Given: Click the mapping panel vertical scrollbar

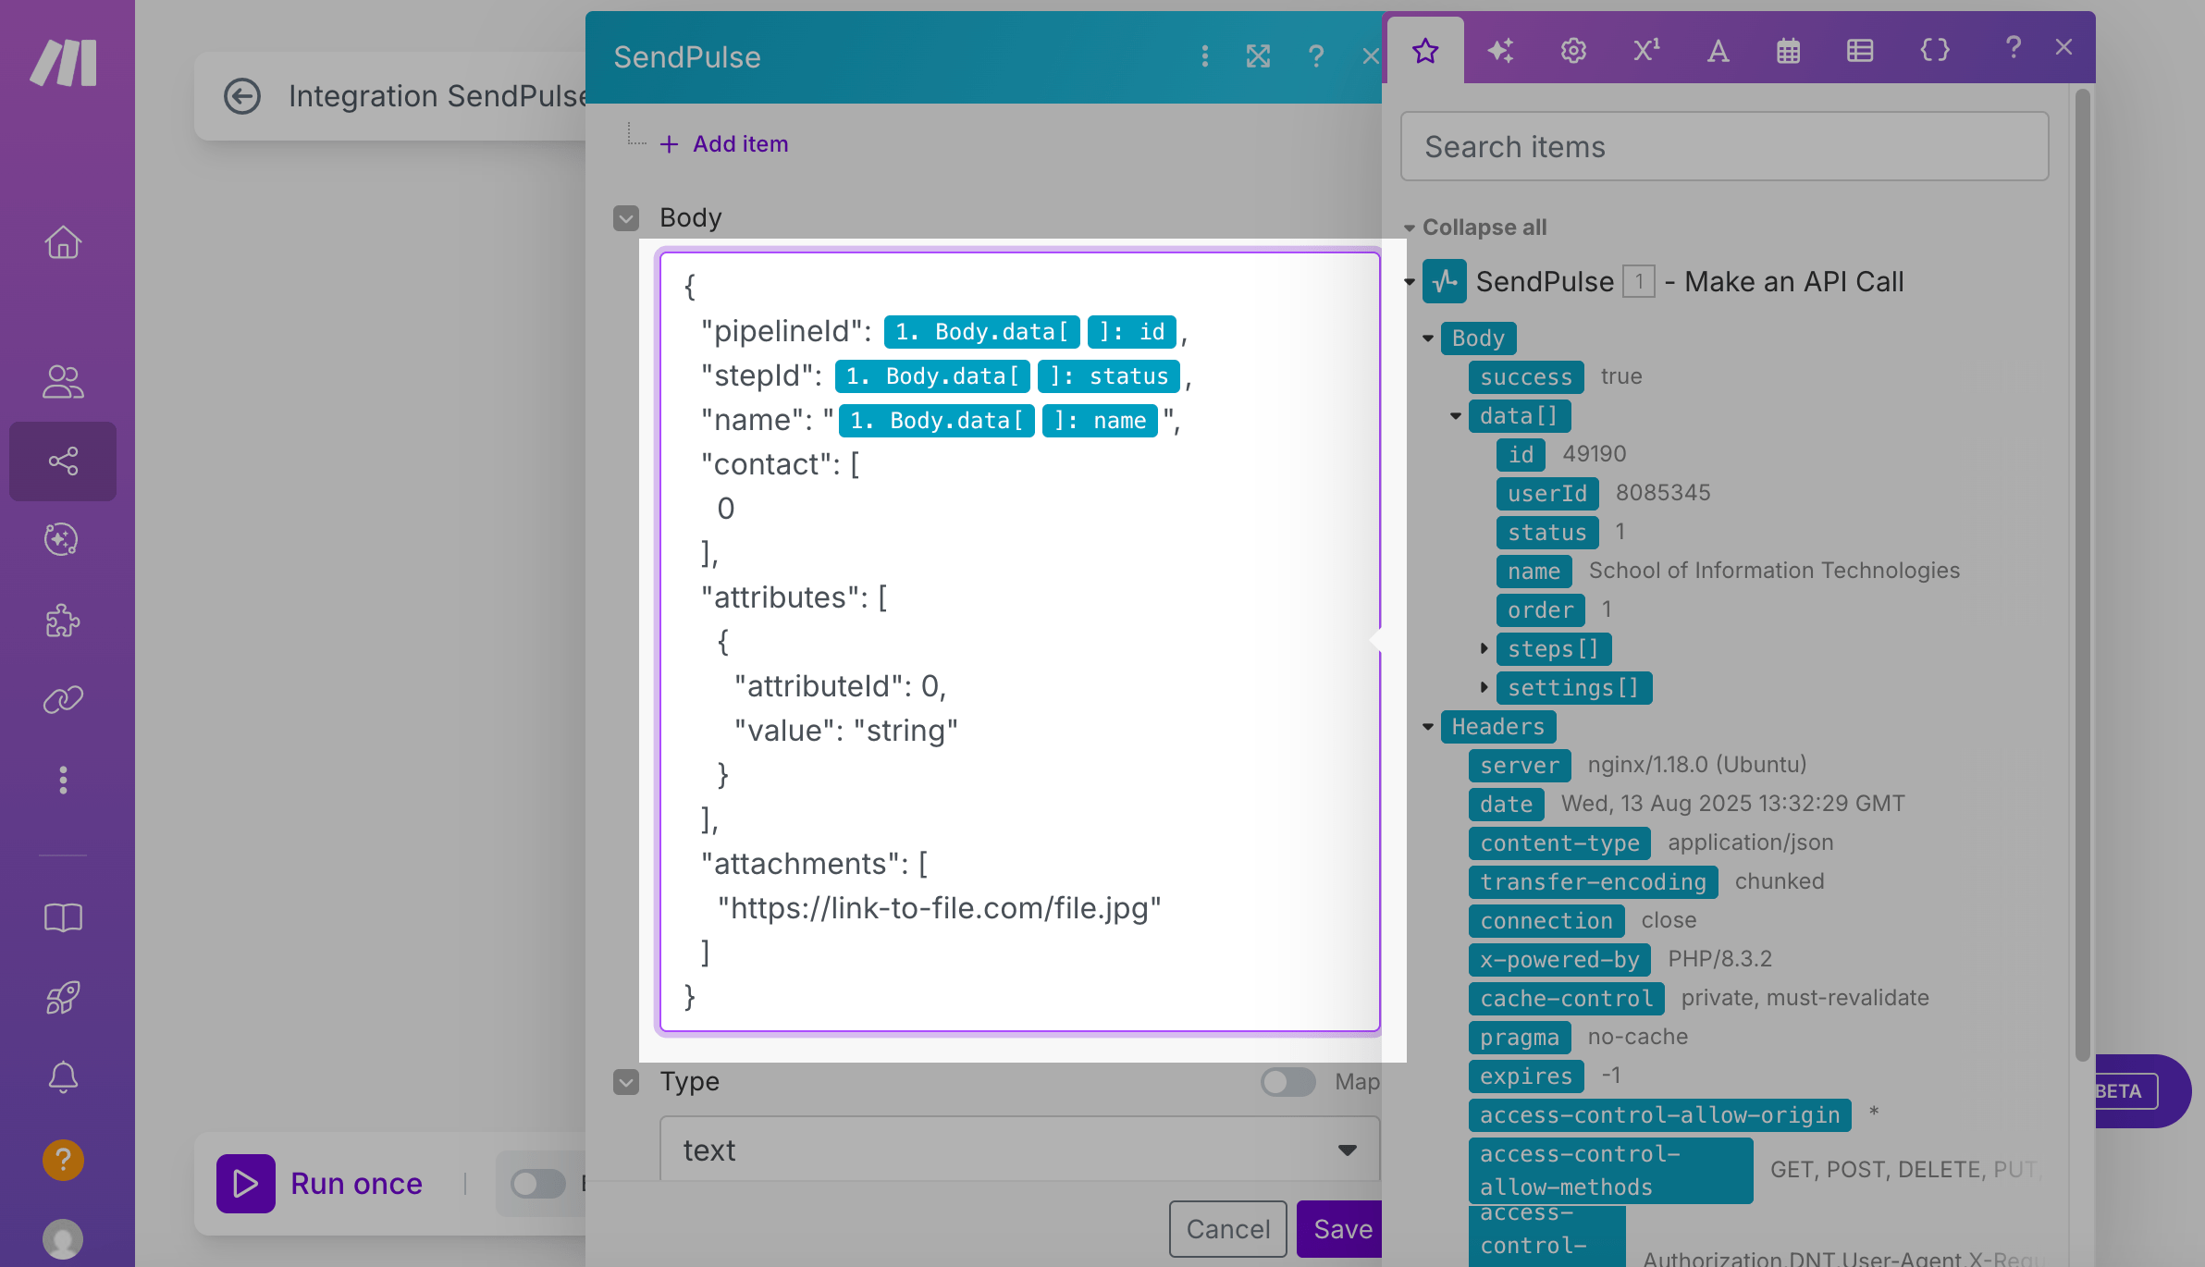Looking at the screenshot, I should [2082, 573].
